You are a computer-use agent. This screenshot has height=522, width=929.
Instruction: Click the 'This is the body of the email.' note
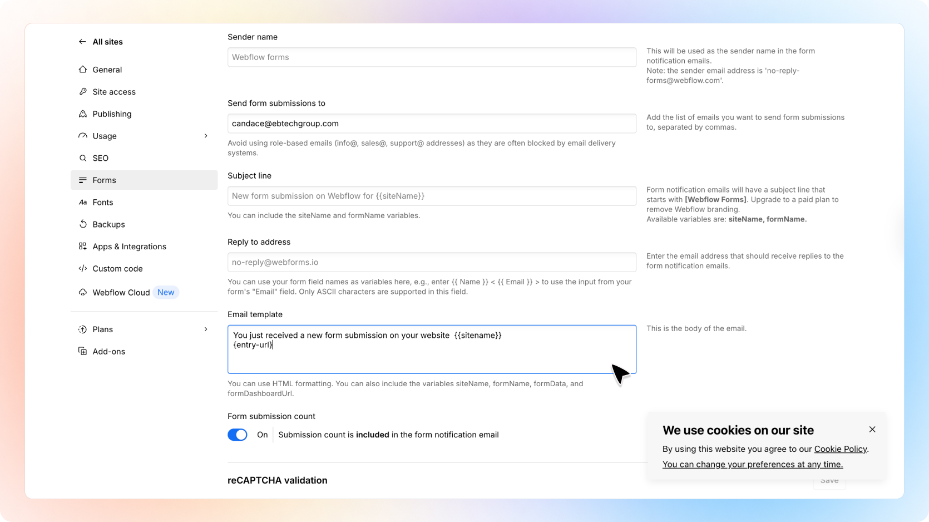696,328
